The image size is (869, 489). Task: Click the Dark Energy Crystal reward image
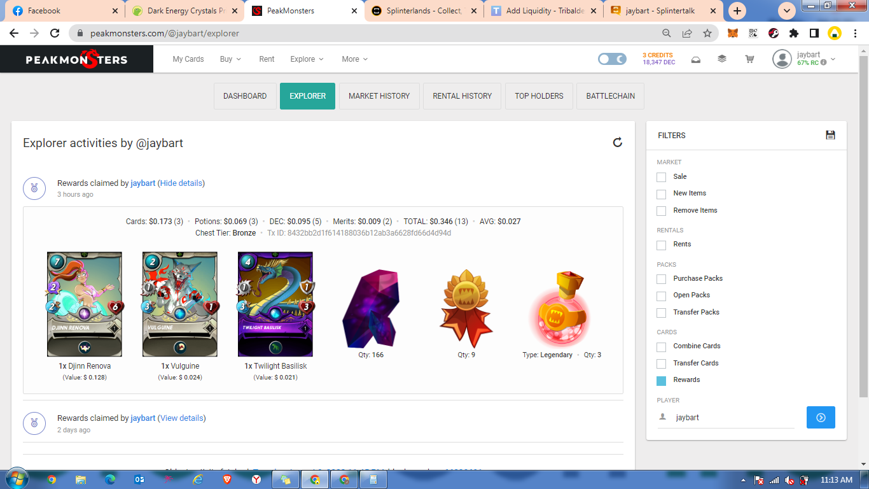371,308
